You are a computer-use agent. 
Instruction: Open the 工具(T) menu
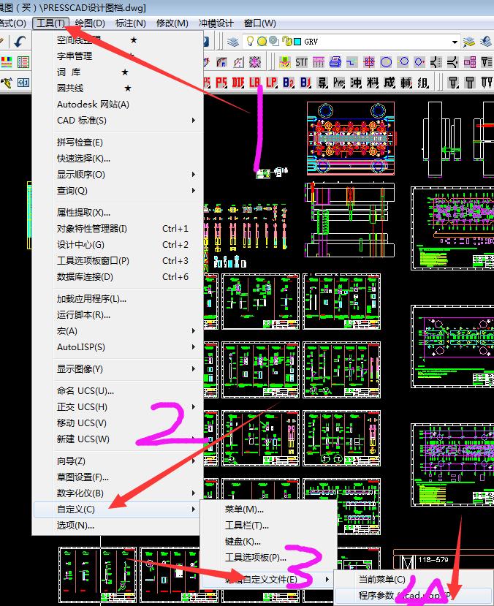coord(50,23)
